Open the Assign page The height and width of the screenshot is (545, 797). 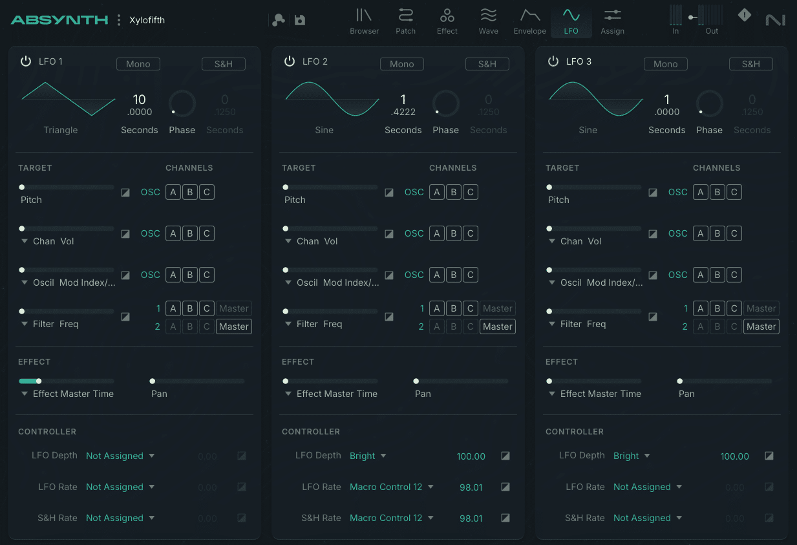[612, 21]
